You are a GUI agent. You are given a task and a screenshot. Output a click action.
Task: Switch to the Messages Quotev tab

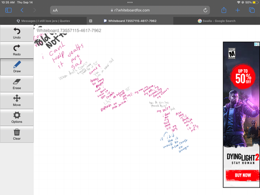[x=43, y=21]
